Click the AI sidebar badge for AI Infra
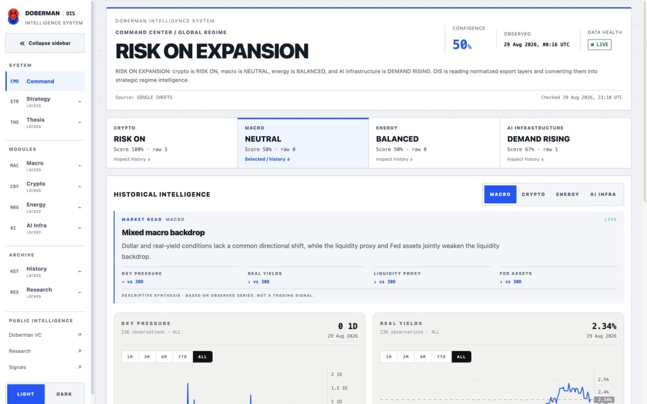Image resolution: width=647 pixels, height=404 pixels. tap(13, 228)
